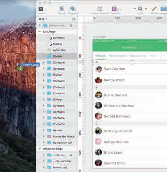Open the Insert tool menu
Viewport: 167px width, 172px height.
[x=42, y=9]
